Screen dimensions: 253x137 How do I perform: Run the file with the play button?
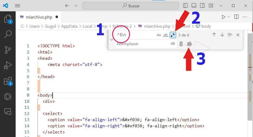(x=223, y=17)
